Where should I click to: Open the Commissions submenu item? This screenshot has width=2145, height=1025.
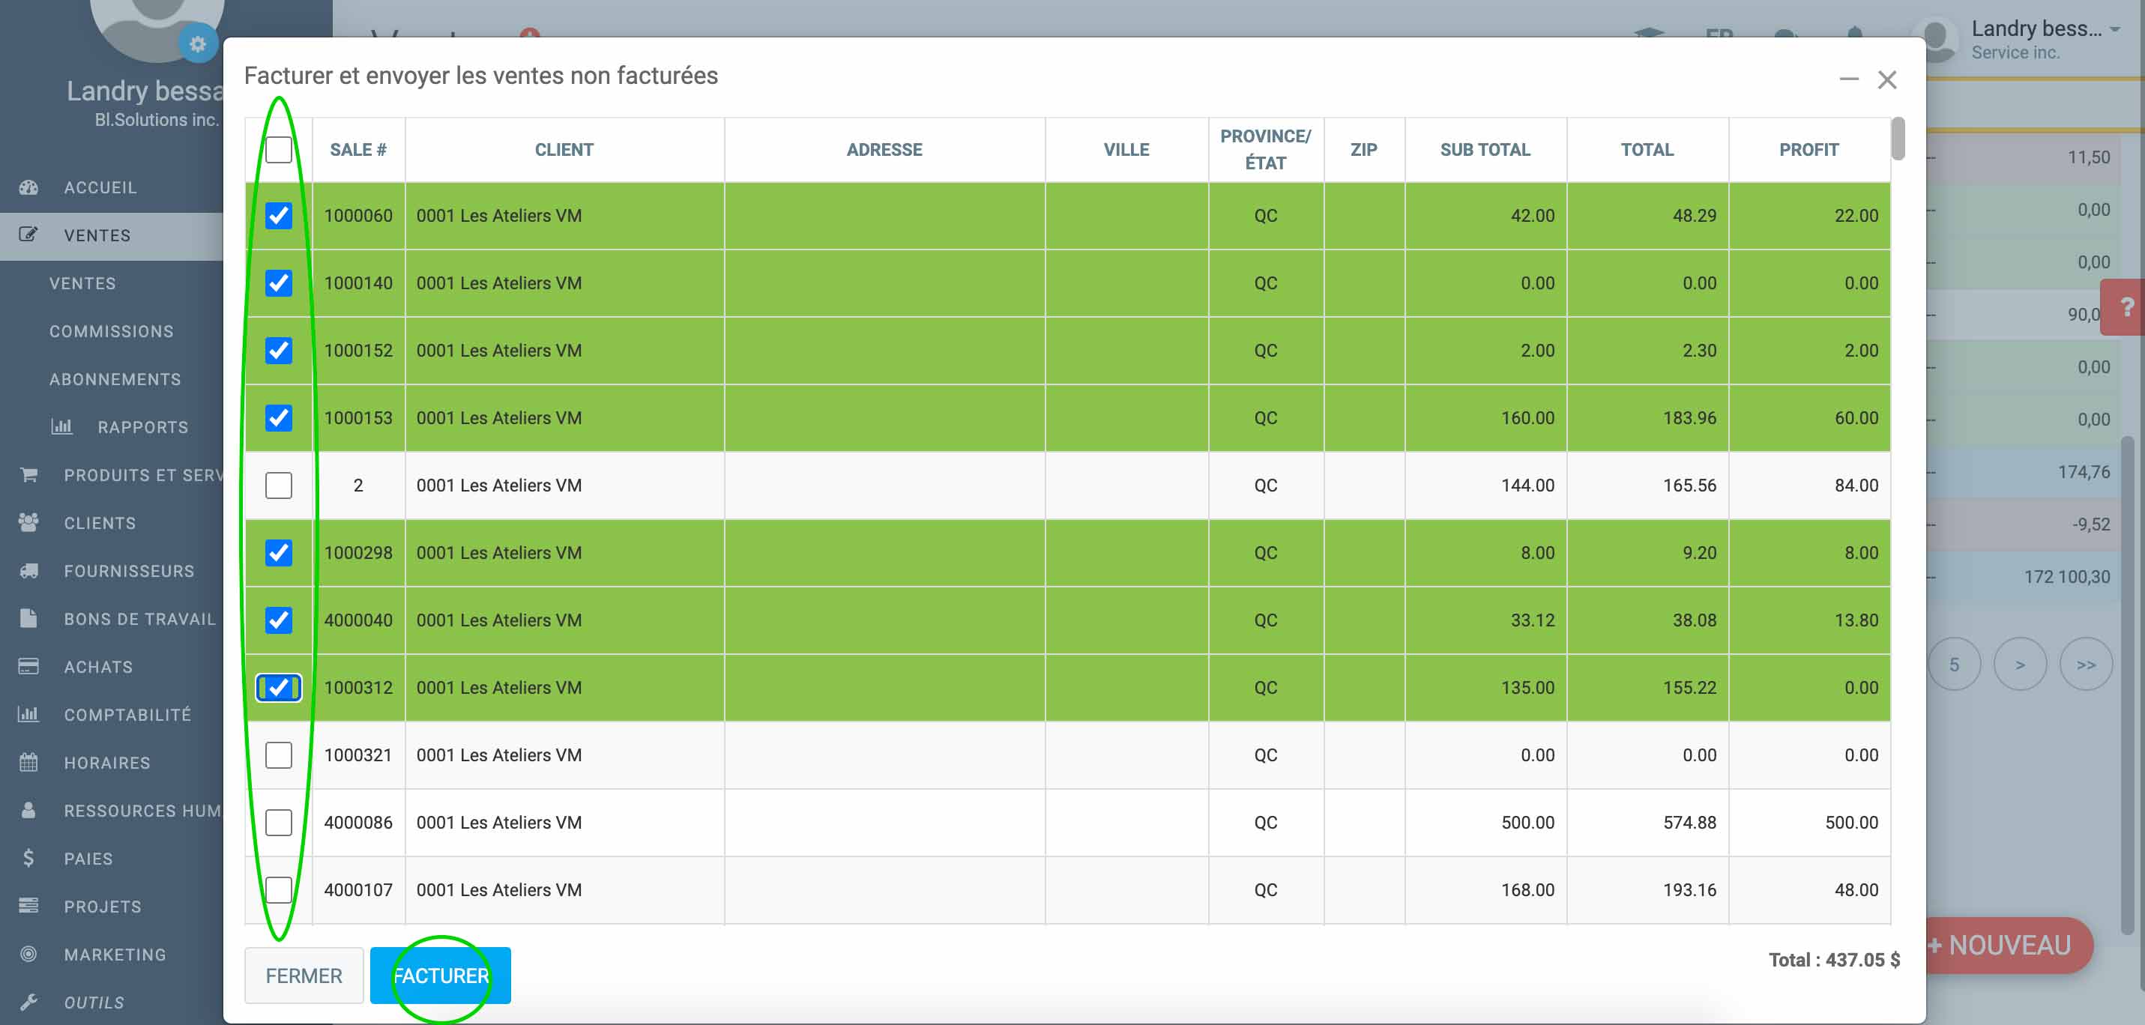111,331
